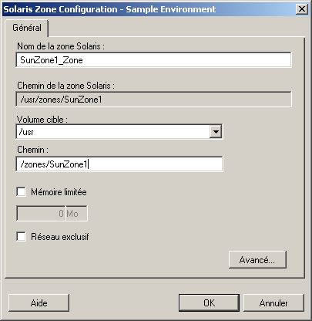Click the Annuler button
312x321 pixels.
(x=273, y=303)
